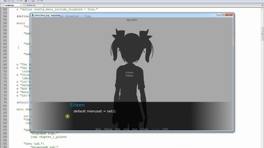Close the Game_Menu_Eng game window
Image resolution: width=264 pixels, height=148 pixels.
229,15
